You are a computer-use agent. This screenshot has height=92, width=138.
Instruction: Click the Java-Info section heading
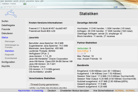click(34, 38)
